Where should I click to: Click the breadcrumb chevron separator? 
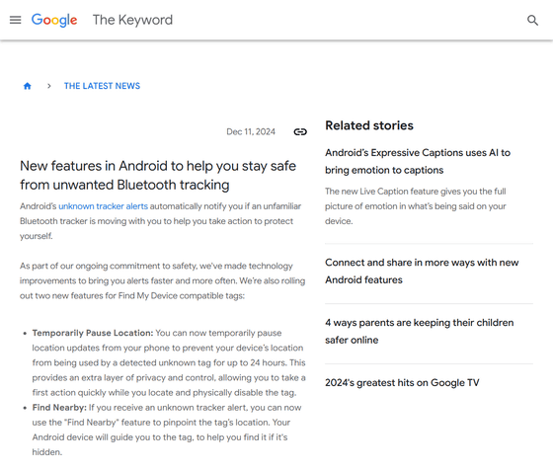(49, 86)
